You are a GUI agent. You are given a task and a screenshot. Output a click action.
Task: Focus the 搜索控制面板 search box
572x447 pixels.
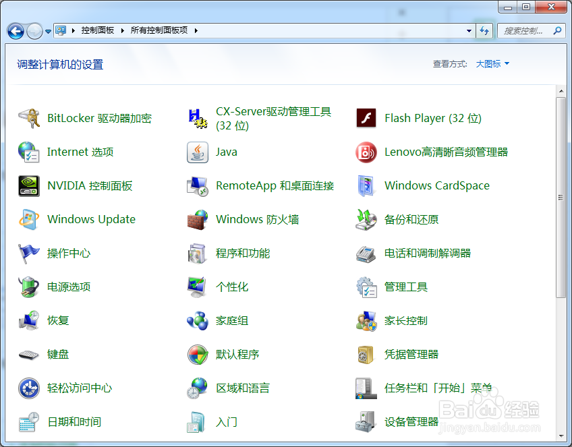pos(531,31)
